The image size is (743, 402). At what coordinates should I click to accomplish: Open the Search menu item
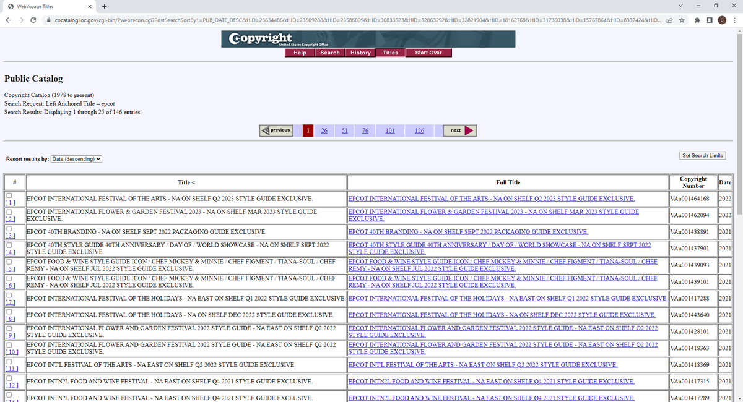(x=330, y=53)
